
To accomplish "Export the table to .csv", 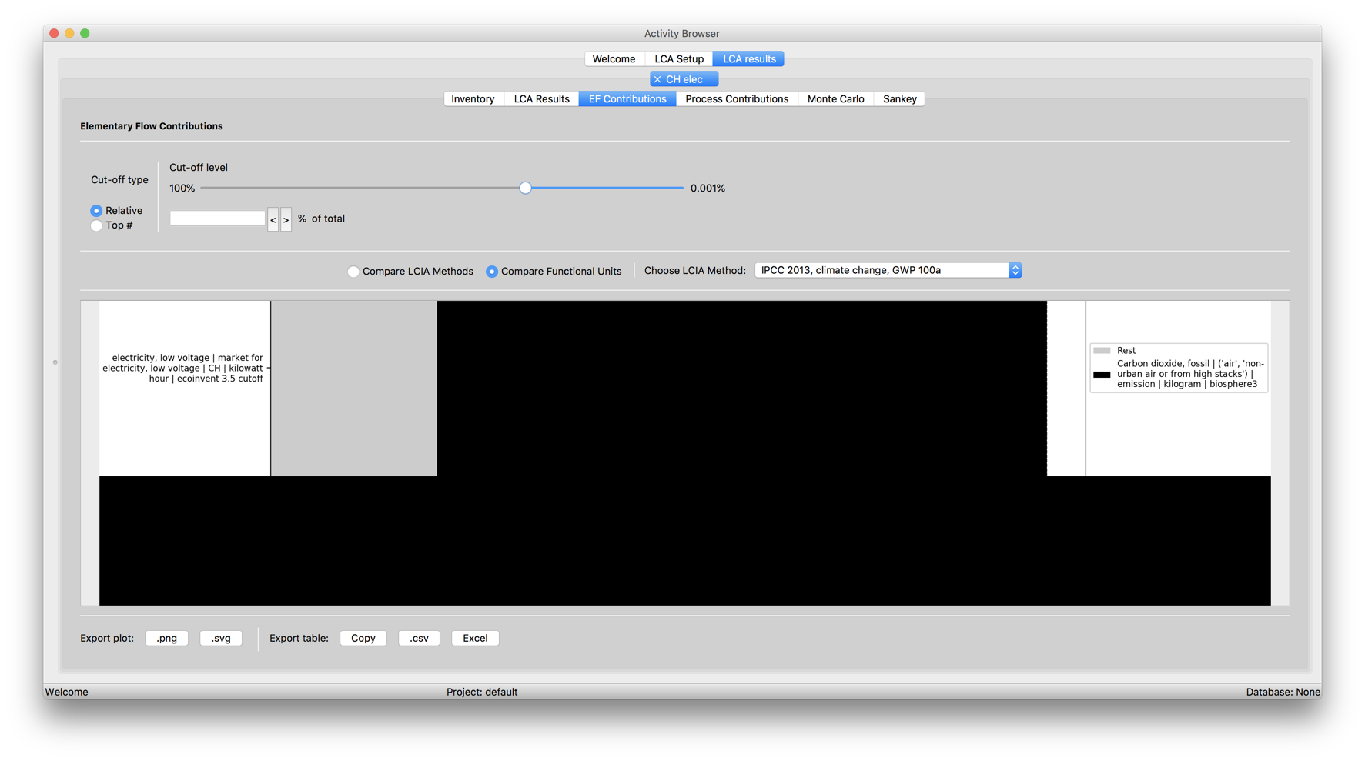I will coord(418,638).
